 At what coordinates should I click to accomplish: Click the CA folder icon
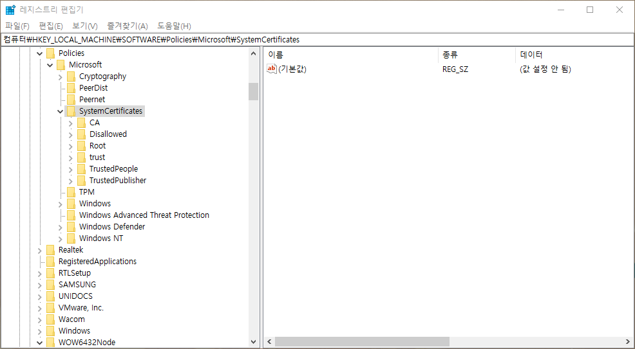click(81, 122)
